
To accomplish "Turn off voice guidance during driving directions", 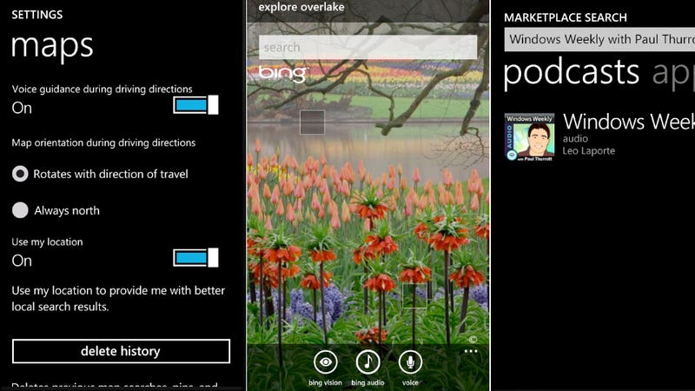I will (195, 105).
